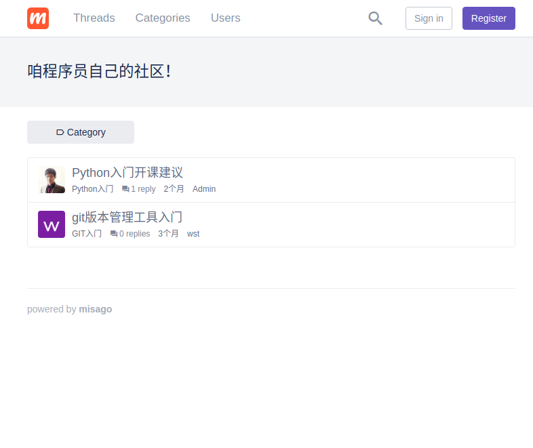Open thread git版本管理工具入门
This screenshot has height=448, width=533.
pos(127,218)
